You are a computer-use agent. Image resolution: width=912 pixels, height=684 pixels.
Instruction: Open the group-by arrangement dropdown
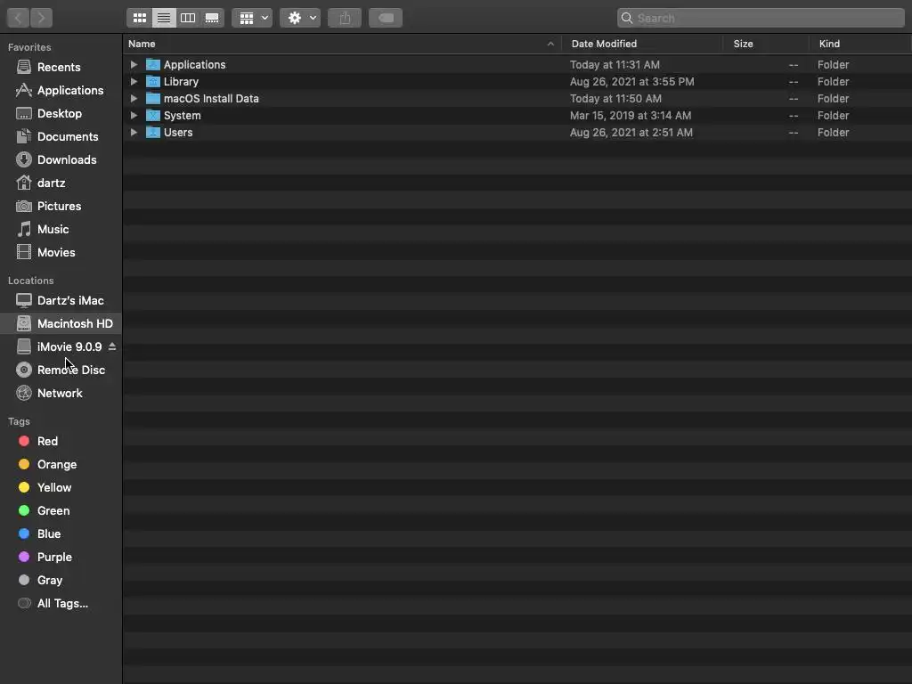tap(252, 18)
